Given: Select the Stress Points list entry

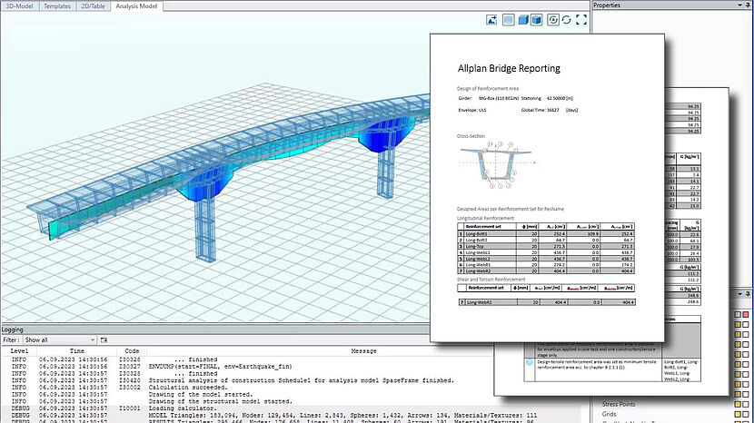Looking at the screenshot, I should [x=619, y=404].
